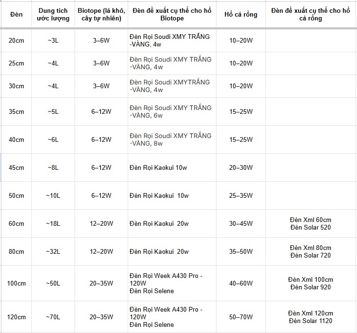The width and height of the screenshot is (357, 333).
Task: Click the "100cm" cell
Action: [17, 283]
